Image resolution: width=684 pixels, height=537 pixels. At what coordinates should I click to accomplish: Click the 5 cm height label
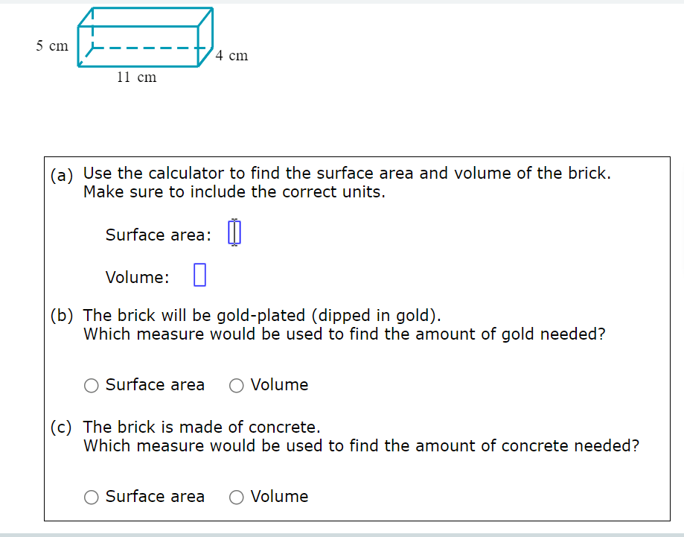tap(52, 45)
